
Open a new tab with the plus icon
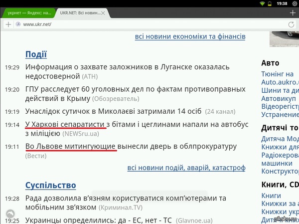click(x=8, y=24)
